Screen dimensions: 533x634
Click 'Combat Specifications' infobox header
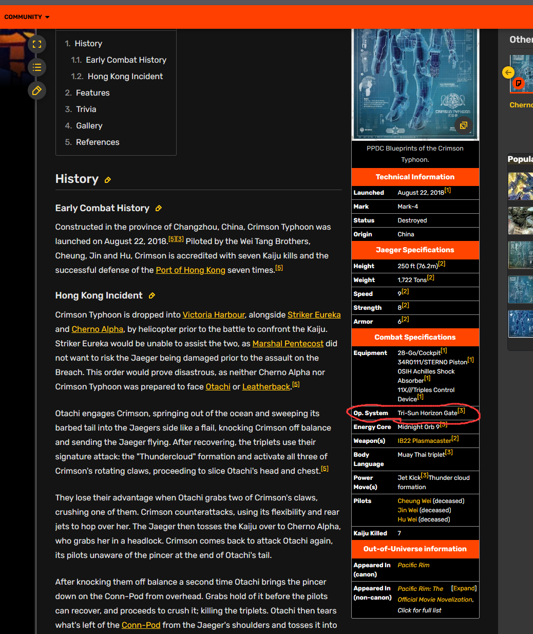tap(415, 337)
